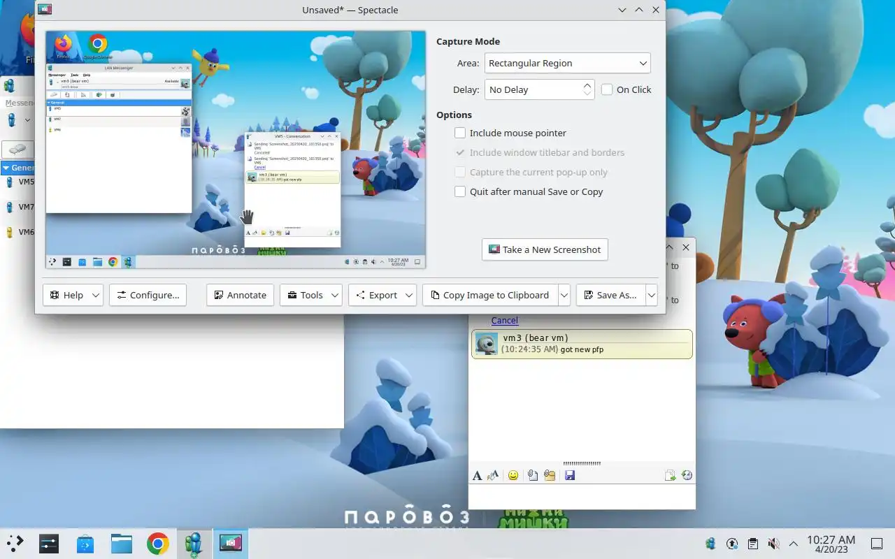Open the Messenger menu in LAN Messenger
Image resolution: width=895 pixels, height=559 pixels.
[x=20, y=103]
